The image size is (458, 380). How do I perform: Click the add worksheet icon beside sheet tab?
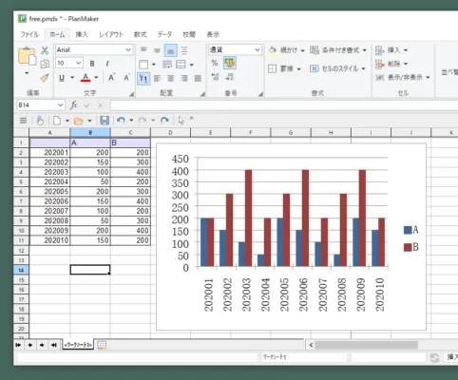tap(102, 345)
